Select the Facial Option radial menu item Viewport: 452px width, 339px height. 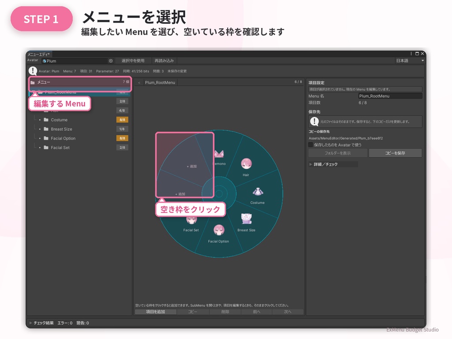218,234
